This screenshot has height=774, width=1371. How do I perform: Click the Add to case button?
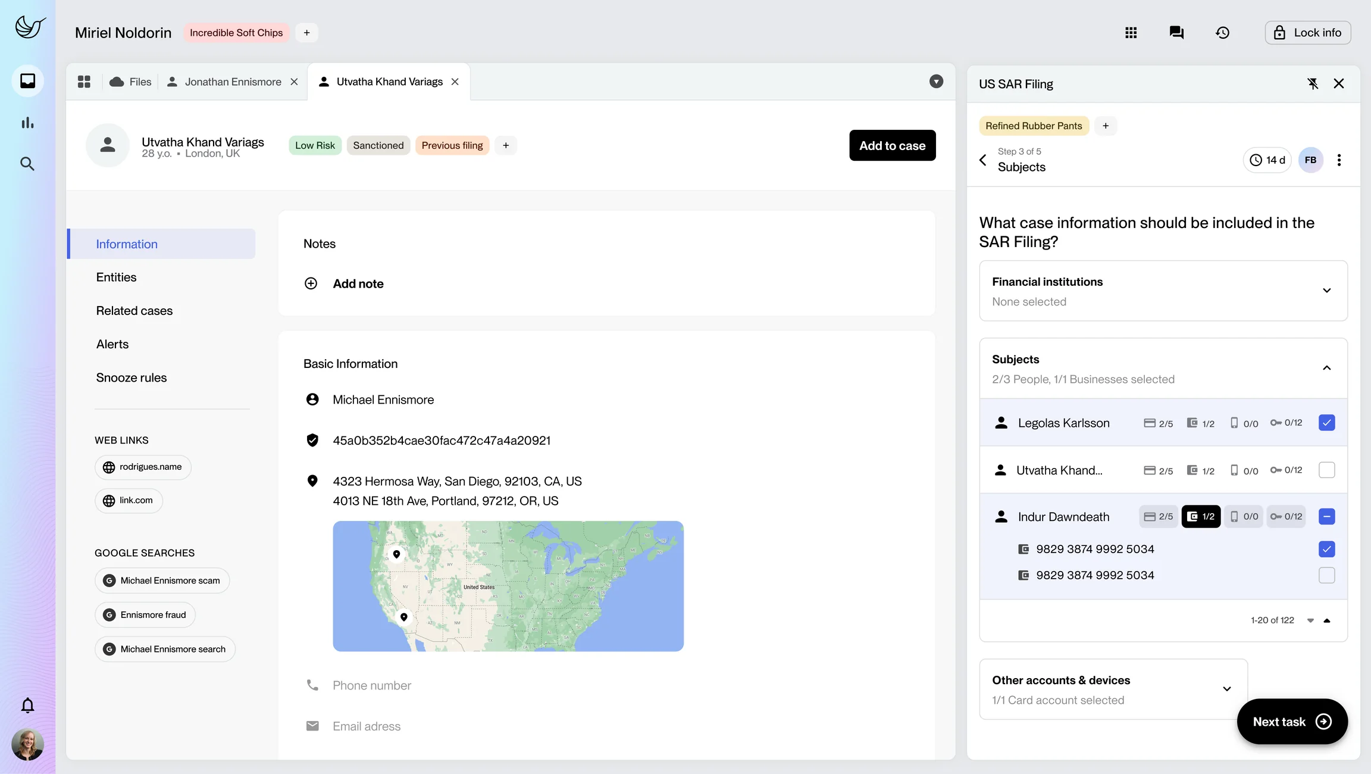[x=892, y=145]
